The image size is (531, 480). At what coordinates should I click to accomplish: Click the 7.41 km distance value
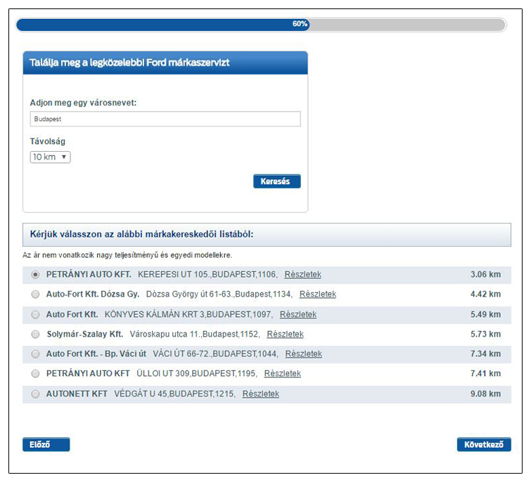click(x=485, y=373)
